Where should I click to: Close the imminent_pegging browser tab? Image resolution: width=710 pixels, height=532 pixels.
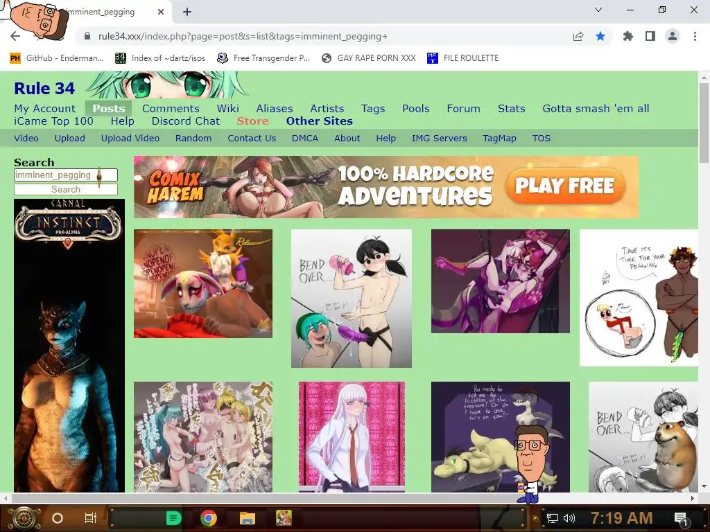[160, 12]
